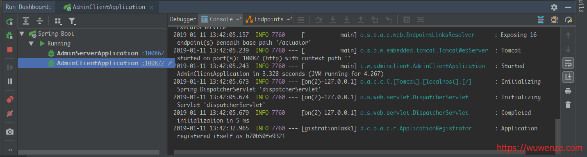587x157 pixels.
Task: Switch to the Debugger tab
Action: [183, 19]
